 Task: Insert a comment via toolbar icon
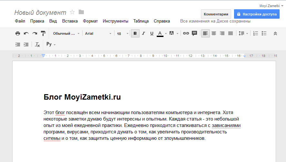pos(194,33)
